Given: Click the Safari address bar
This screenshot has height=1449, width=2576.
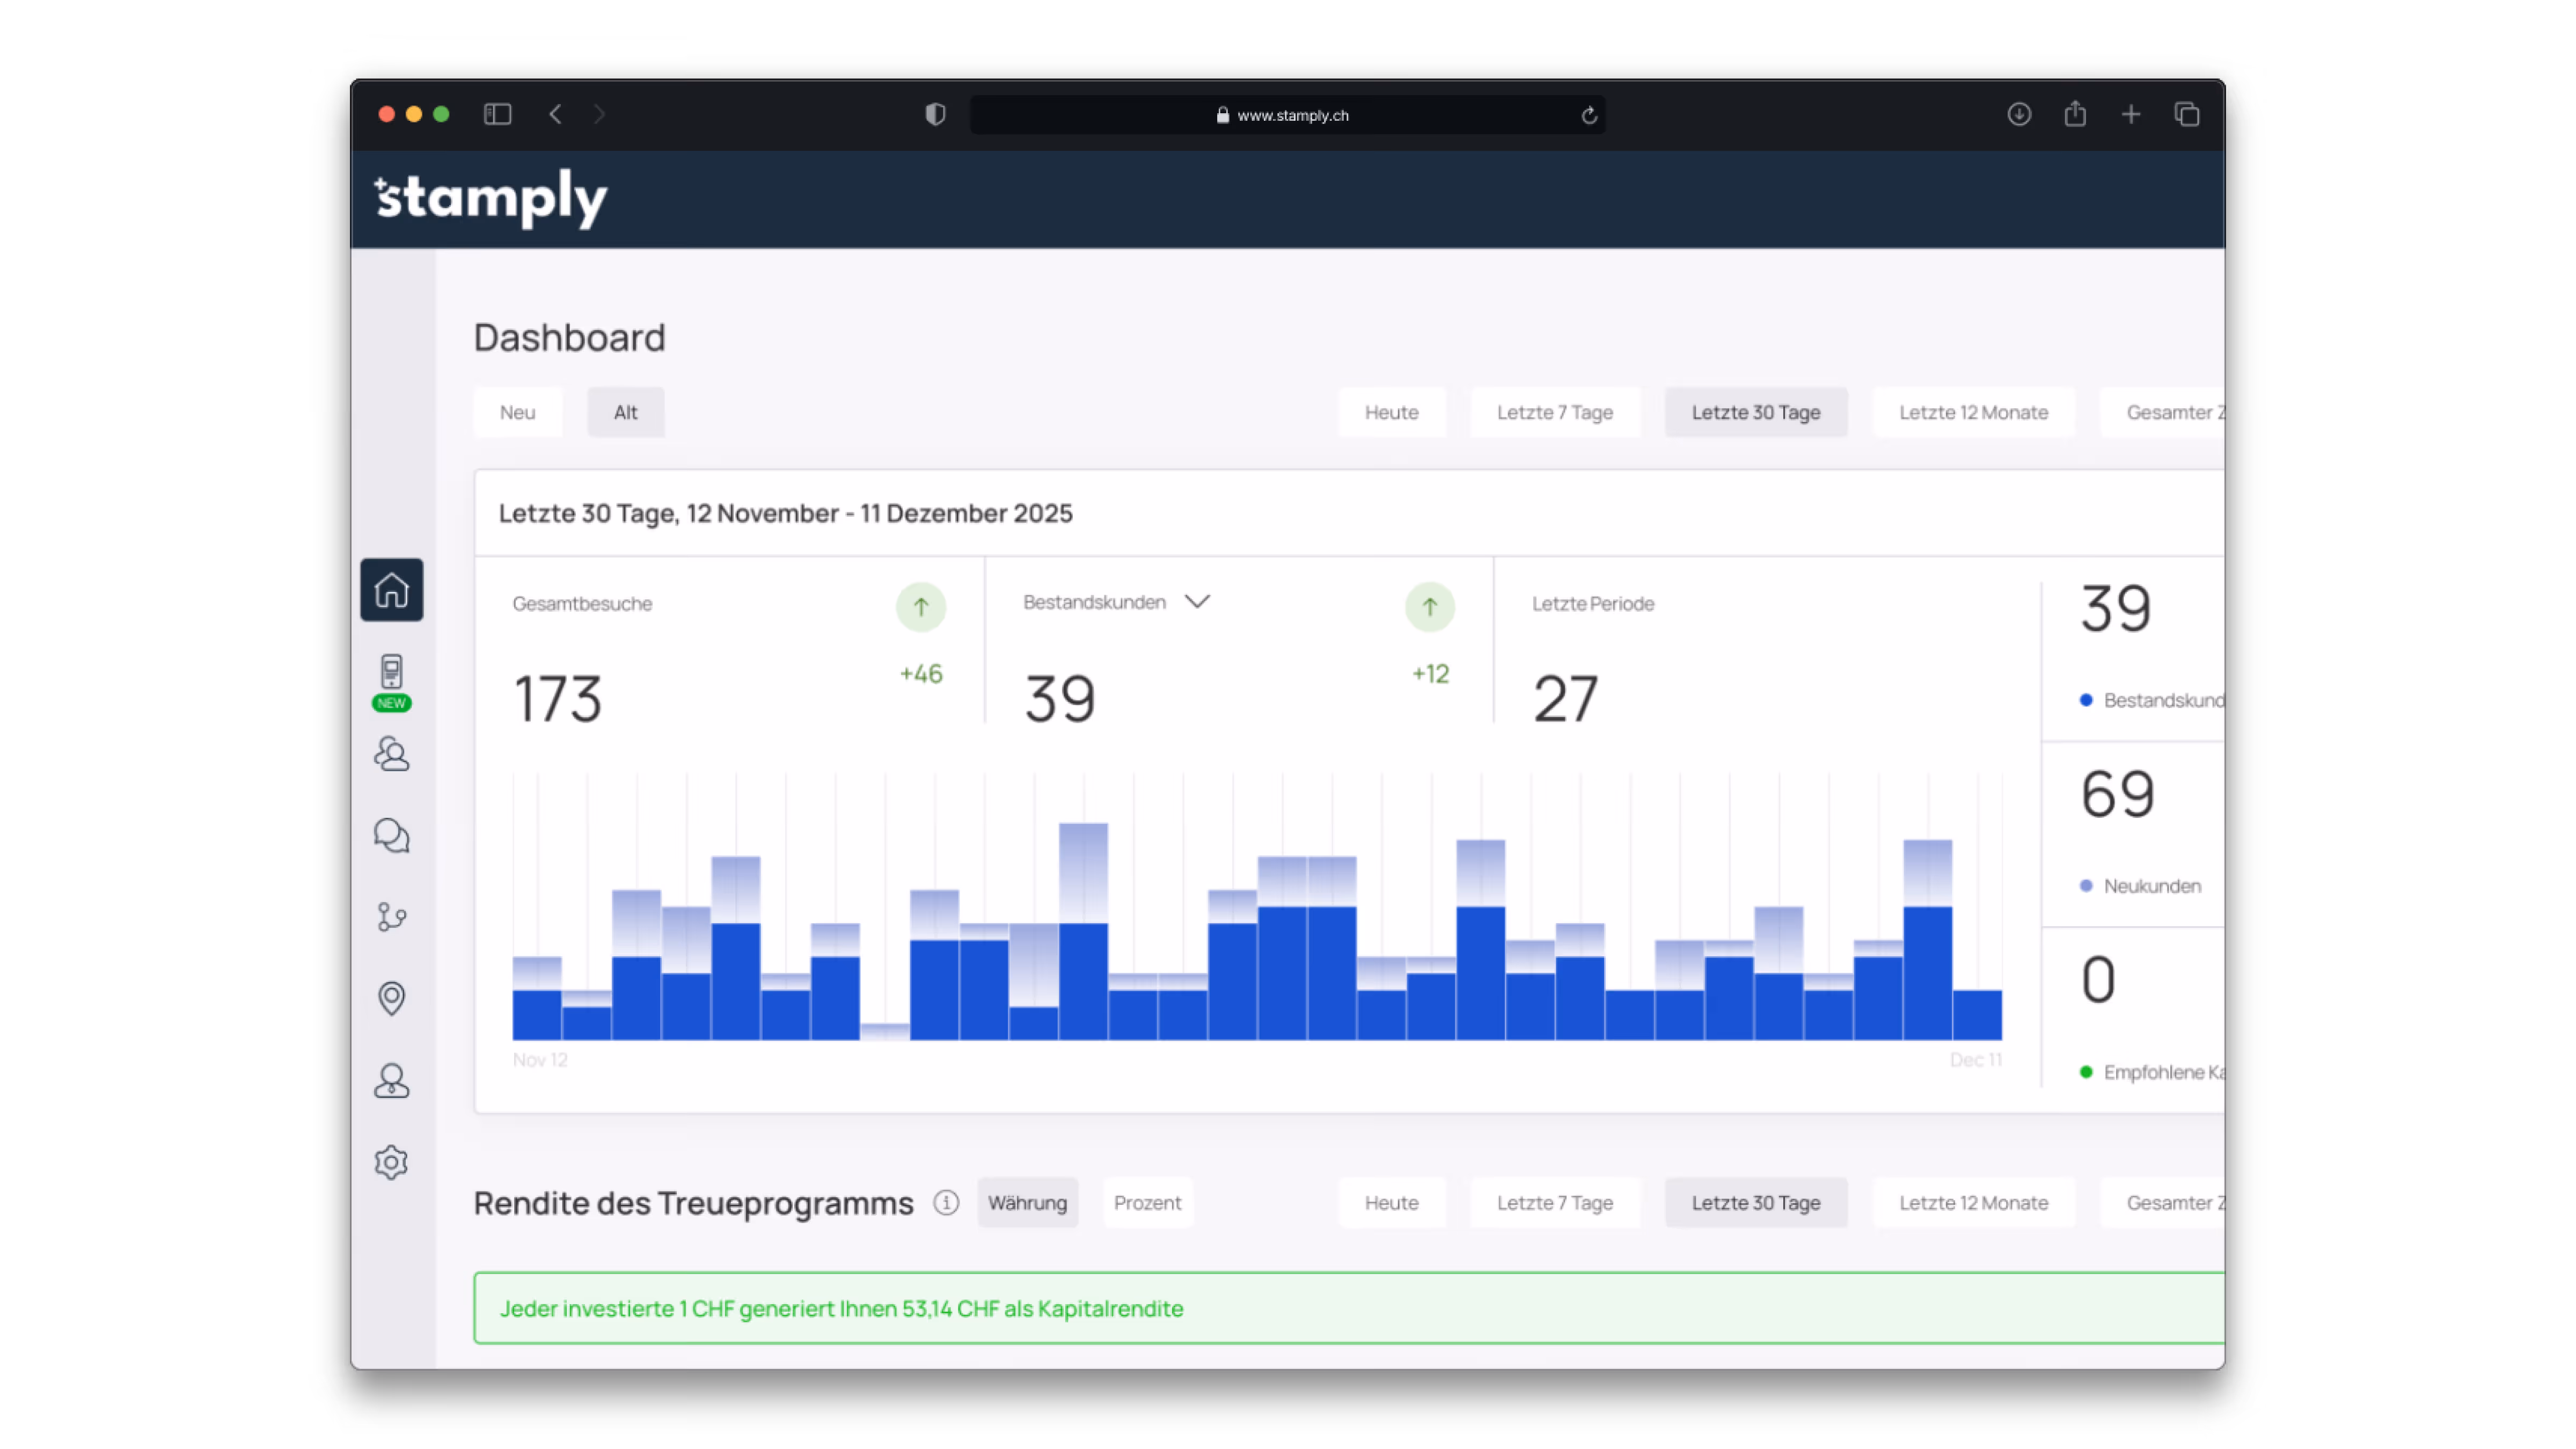Looking at the screenshot, I should tap(1290, 116).
